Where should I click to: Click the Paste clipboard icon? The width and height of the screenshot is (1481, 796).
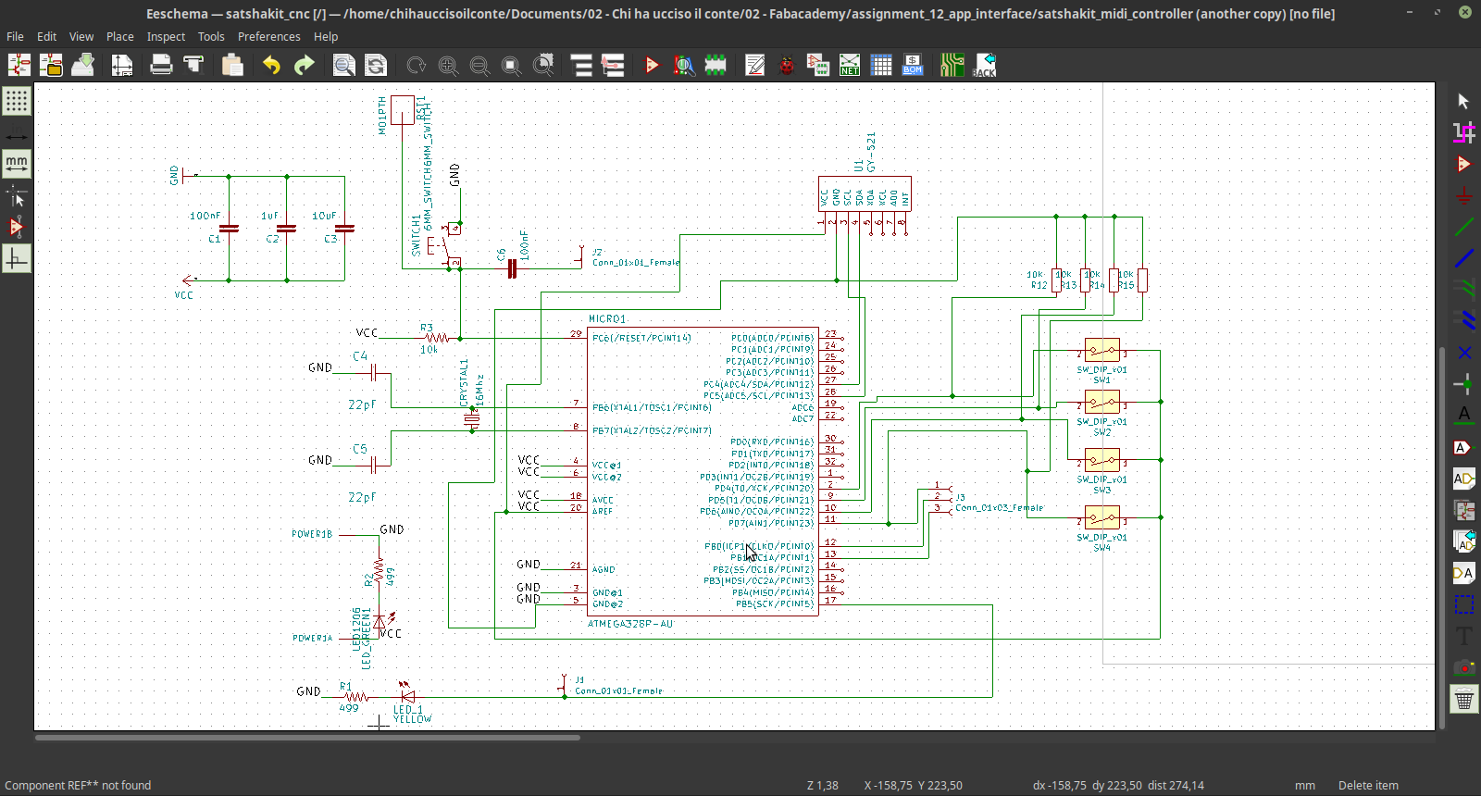pyautogui.click(x=232, y=65)
